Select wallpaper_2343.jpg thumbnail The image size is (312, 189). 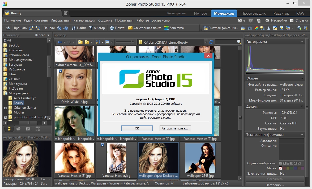(200, 160)
